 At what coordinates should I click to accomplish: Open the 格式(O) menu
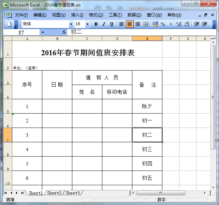pos(96,15)
